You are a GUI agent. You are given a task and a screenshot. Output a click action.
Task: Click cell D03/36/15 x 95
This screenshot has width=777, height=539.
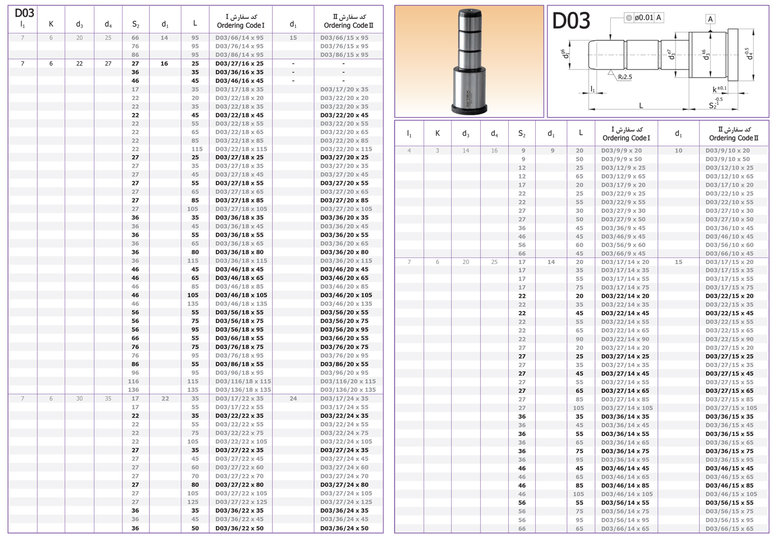coord(730,460)
